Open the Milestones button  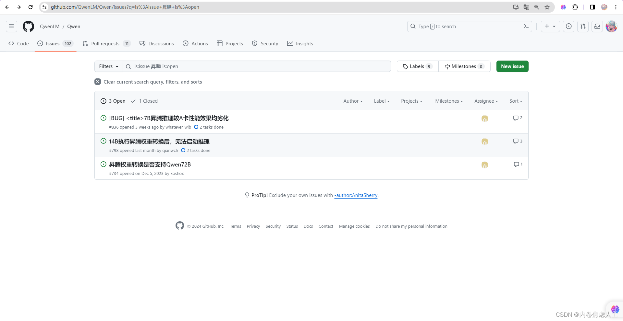[x=464, y=66]
